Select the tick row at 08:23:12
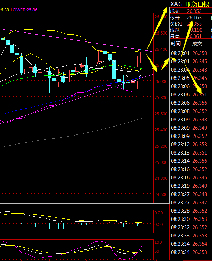The width and height of the screenshot is (212, 261). coord(190,145)
